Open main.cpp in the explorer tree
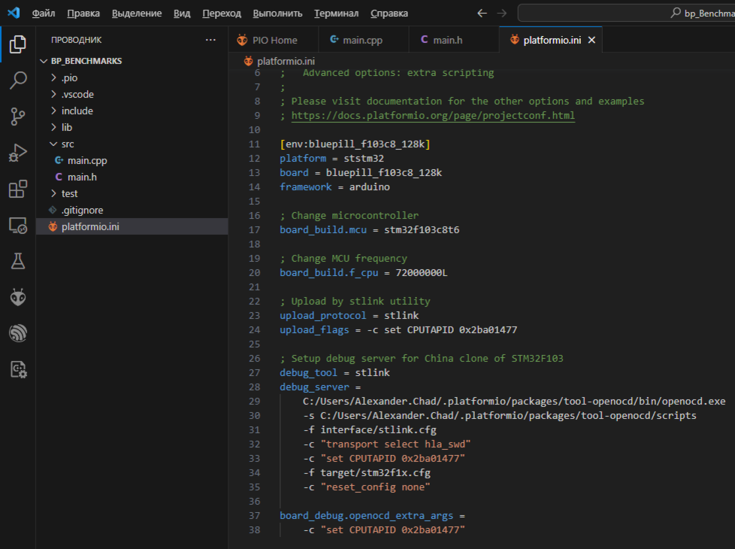The width and height of the screenshot is (735, 549). [x=132, y=160]
